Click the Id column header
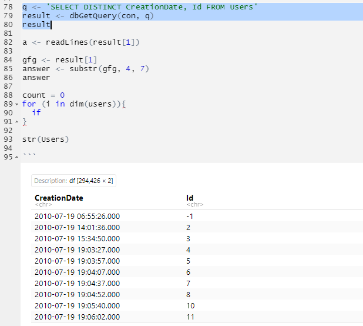363x326 pixels. (x=190, y=198)
